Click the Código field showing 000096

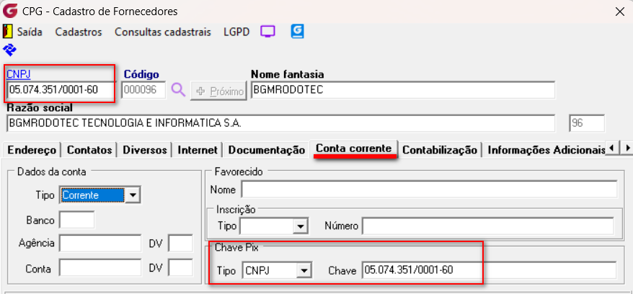pyautogui.click(x=143, y=90)
